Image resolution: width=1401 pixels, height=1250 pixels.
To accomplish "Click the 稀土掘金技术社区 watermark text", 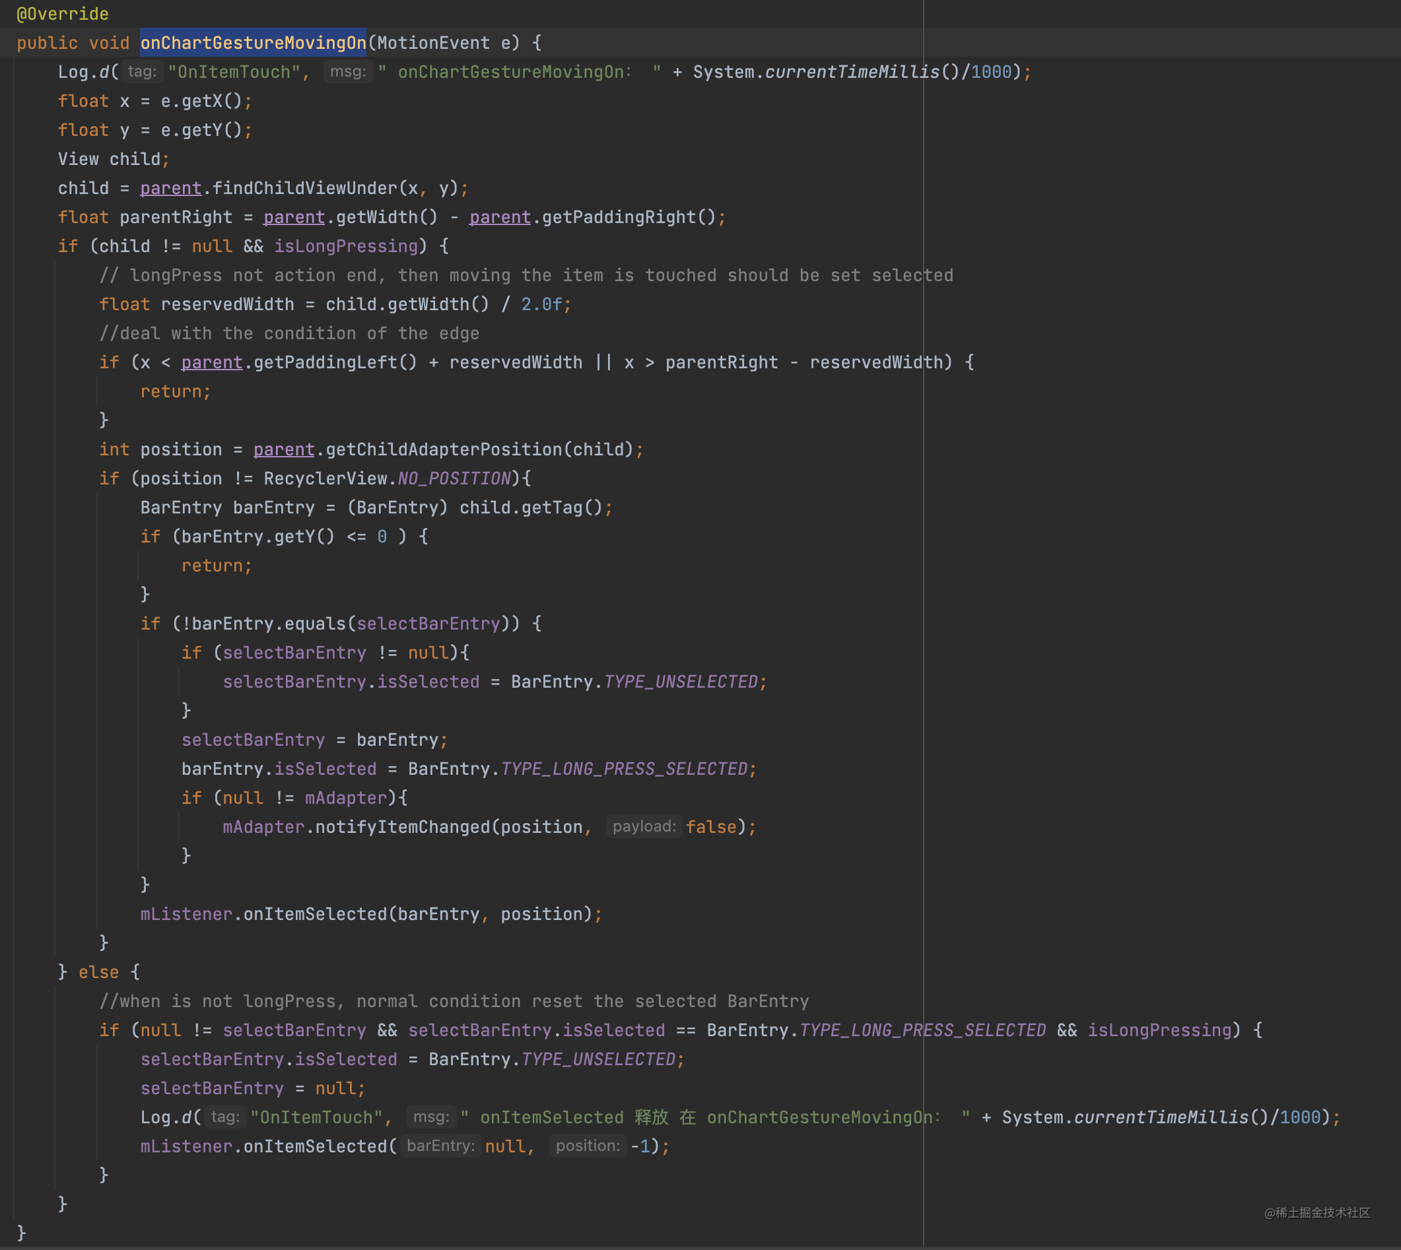I will point(1316,1213).
